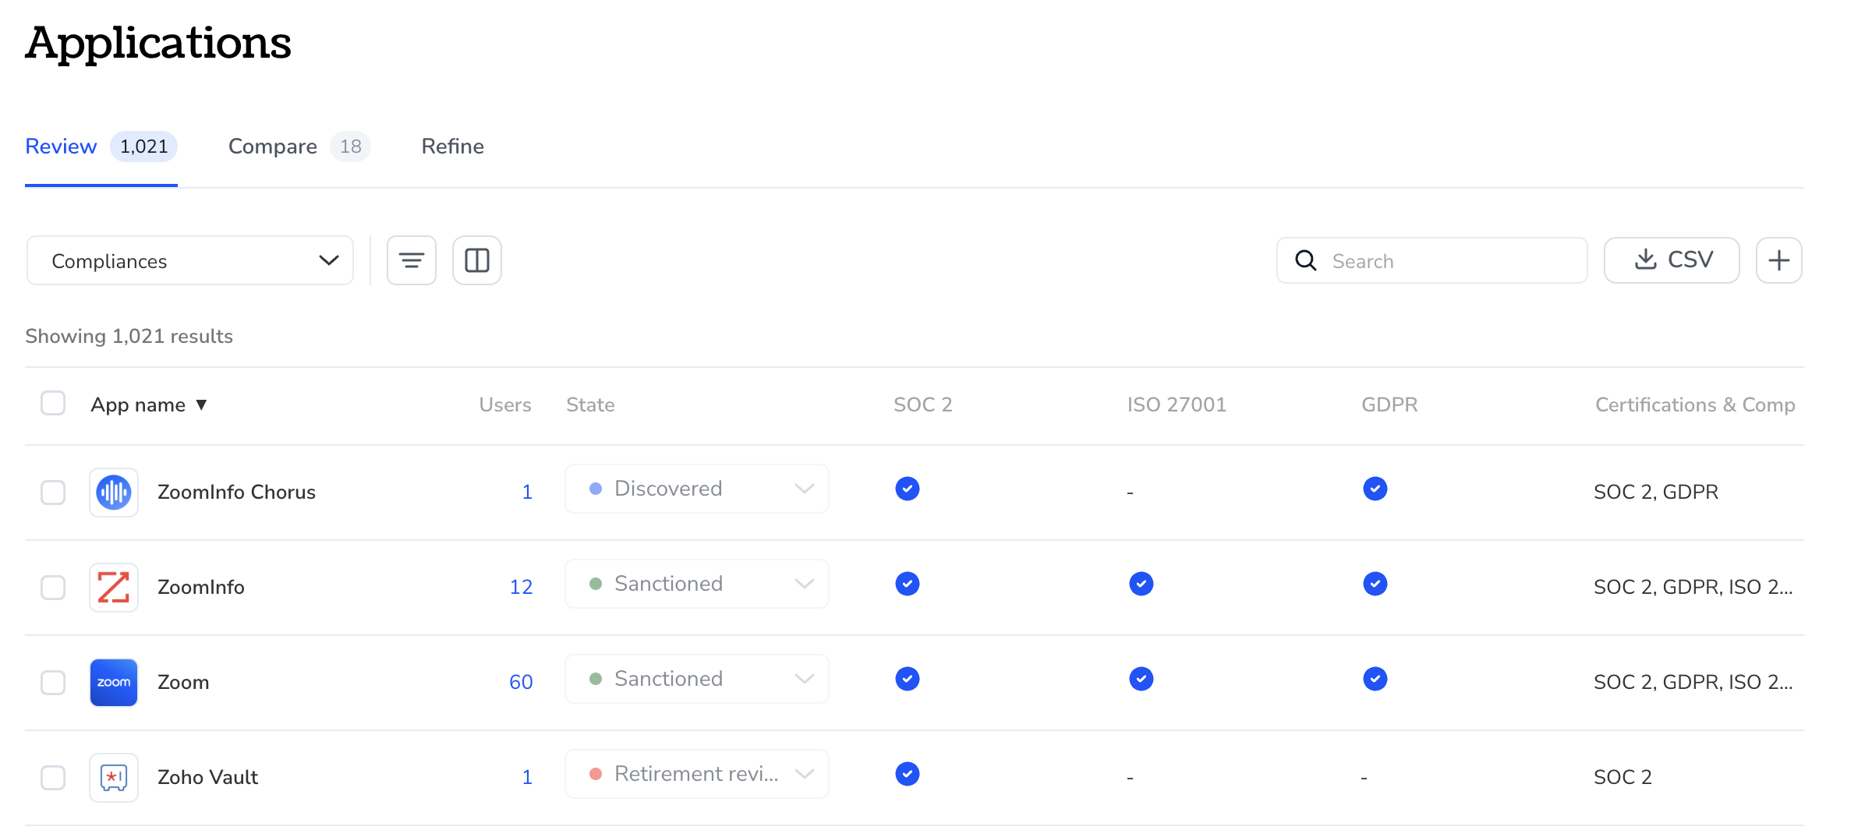
Task: Click the ZoomInfo app name text
Action: click(201, 588)
